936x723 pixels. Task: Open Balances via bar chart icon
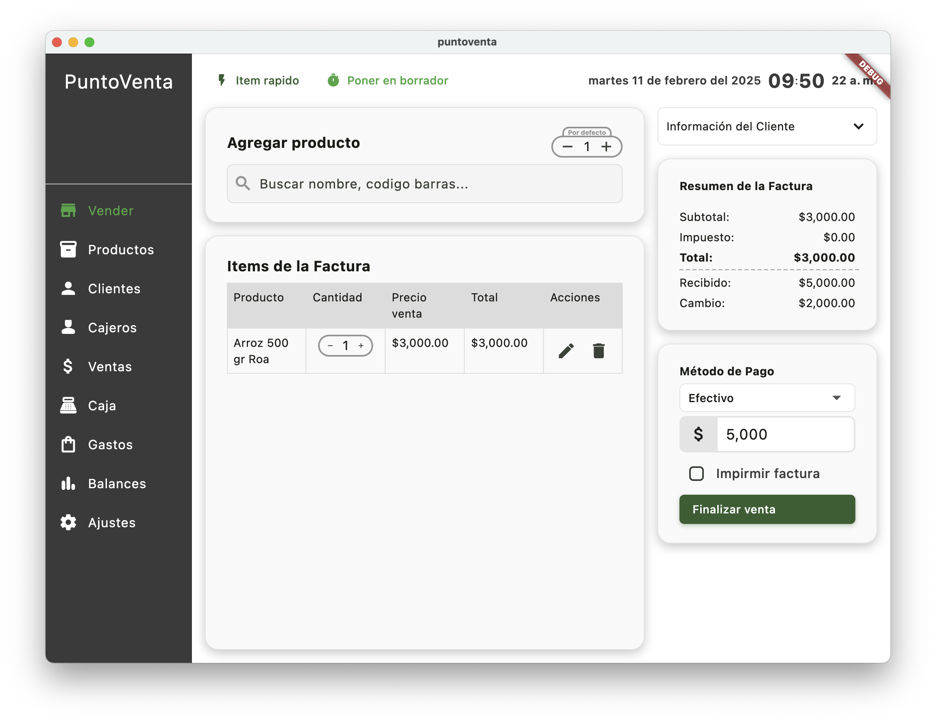68,483
